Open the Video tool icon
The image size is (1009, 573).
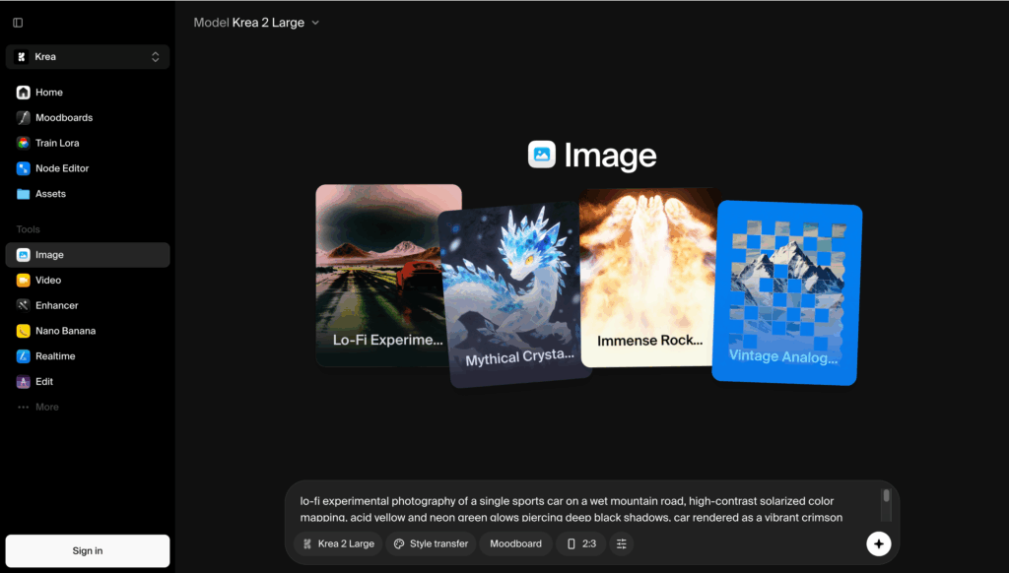click(x=24, y=280)
